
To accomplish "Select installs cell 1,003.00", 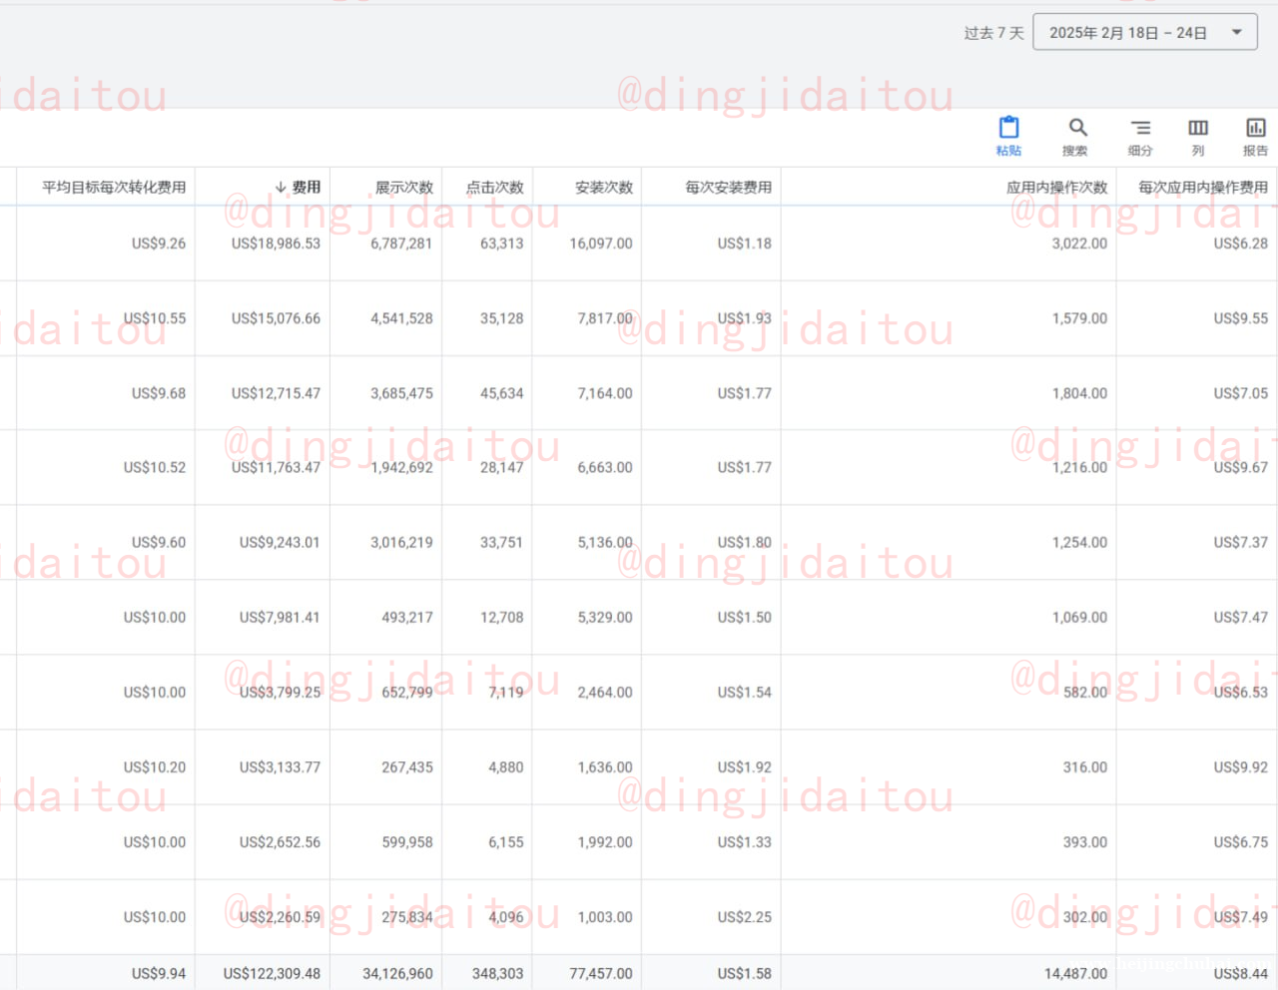I will coord(605,916).
